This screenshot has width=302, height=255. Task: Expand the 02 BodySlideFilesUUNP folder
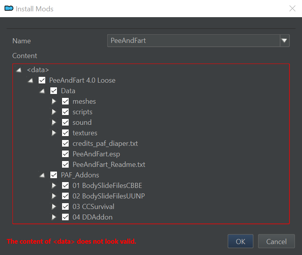pos(54,196)
